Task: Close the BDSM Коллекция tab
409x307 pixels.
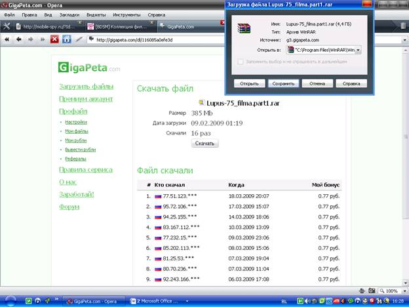Action: point(152,23)
